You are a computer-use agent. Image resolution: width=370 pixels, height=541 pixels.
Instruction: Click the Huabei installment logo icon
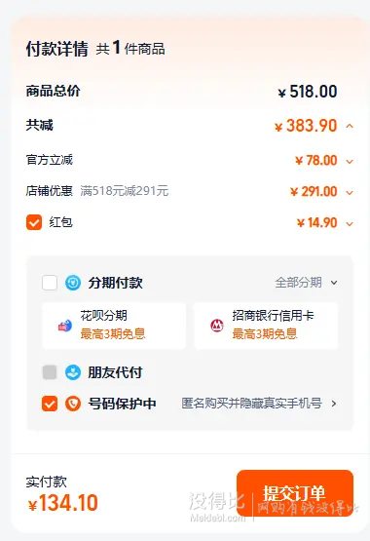click(65, 326)
